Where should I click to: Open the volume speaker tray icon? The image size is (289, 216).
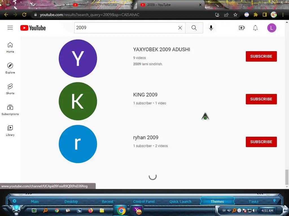tap(255, 210)
